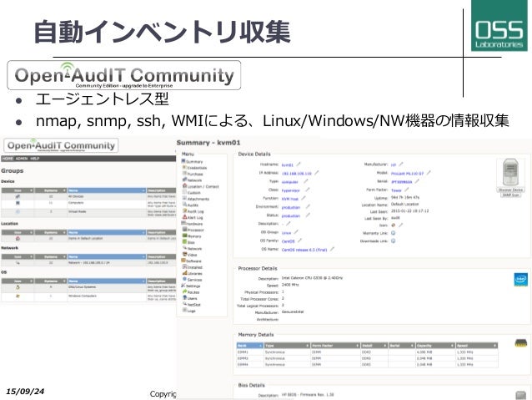This screenshot has width=532, height=400.
Task: Sort Device table by Name column
Action: [x=107, y=190]
